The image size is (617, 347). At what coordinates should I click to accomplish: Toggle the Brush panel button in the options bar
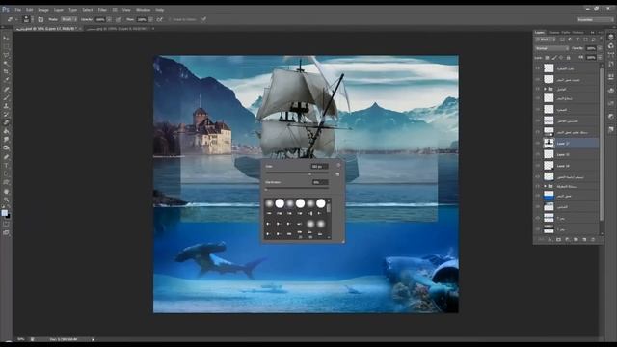tap(40, 19)
